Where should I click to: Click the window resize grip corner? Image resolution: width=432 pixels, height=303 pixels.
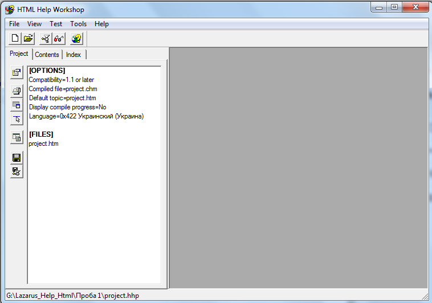tap(425, 296)
